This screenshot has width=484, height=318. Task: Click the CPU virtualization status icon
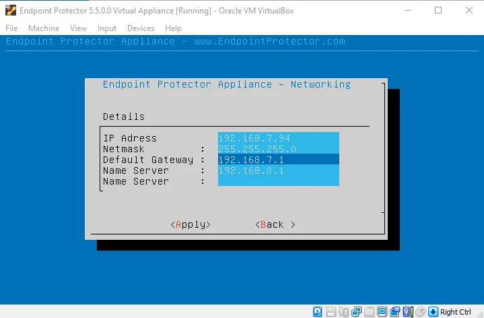click(408, 312)
